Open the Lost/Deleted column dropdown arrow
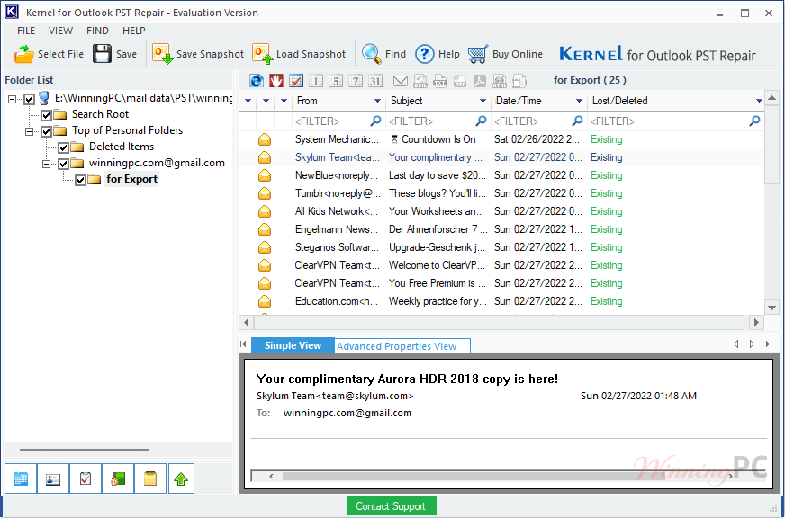The image size is (785, 518). pos(759,101)
